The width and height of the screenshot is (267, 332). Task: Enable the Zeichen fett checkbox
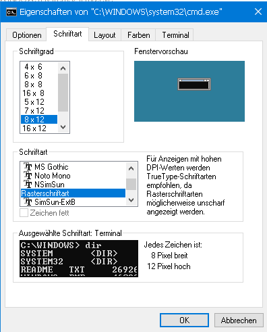tap(24, 213)
